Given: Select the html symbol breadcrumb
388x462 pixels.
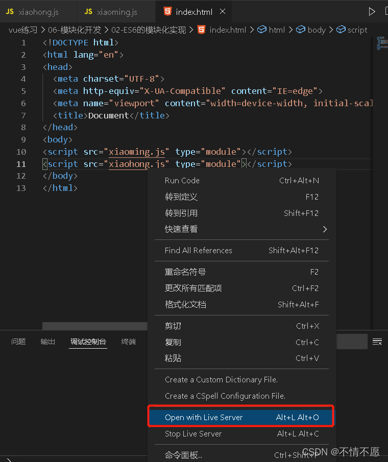Looking at the screenshot, I should [277, 30].
